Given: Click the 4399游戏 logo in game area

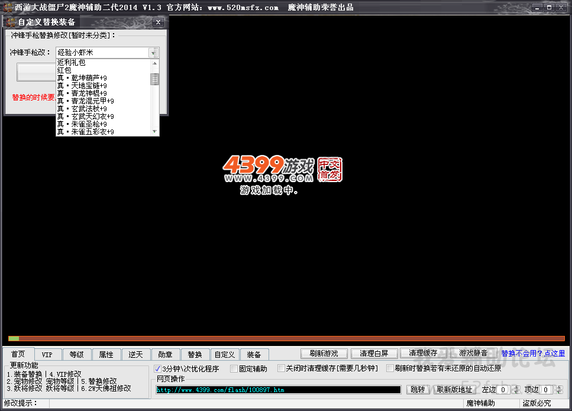Looking at the screenshot, I should (x=282, y=169).
